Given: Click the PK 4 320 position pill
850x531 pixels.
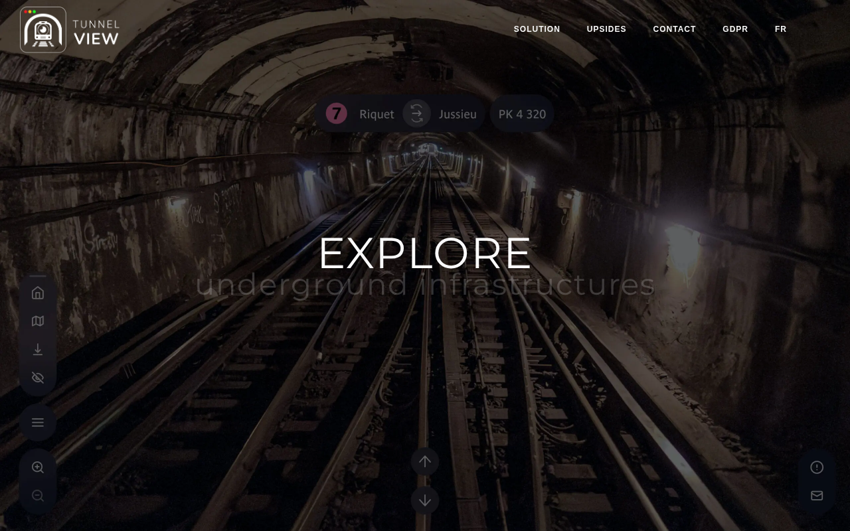Looking at the screenshot, I should coord(522,114).
